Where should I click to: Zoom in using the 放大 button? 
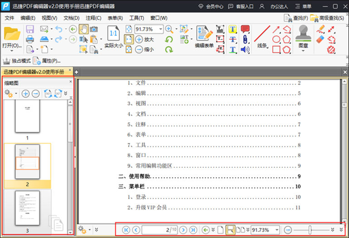tap(145, 39)
